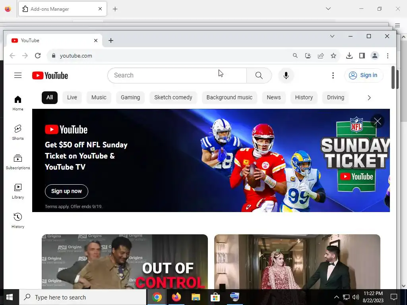
Task: Open a new Chrome tab
Action: [111, 41]
